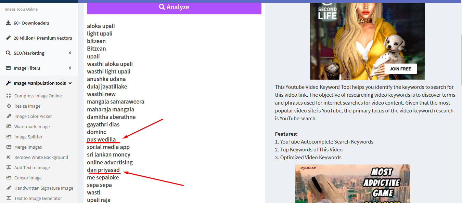This screenshot has height=203, width=462.
Task: Open Text to Image Generator tool
Action: 38,198
